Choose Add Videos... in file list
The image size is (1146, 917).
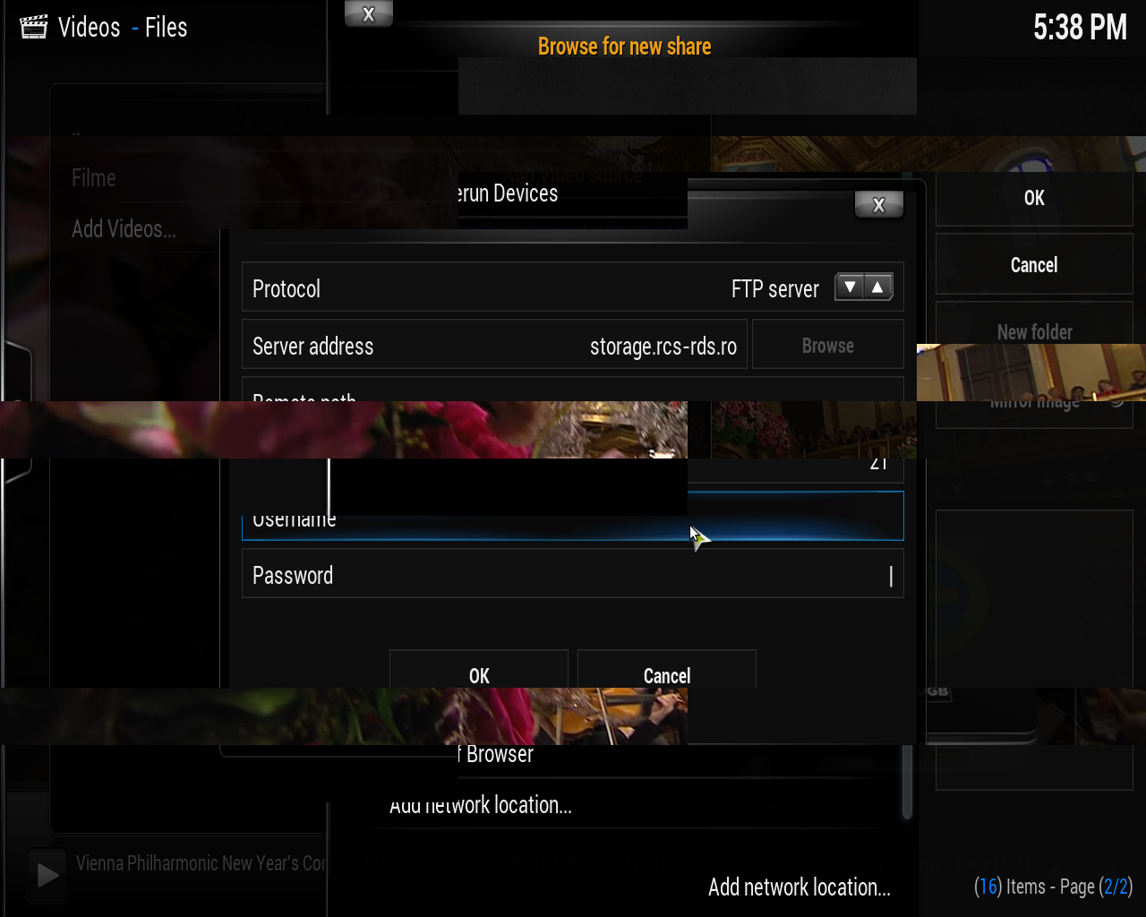coord(124,228)
